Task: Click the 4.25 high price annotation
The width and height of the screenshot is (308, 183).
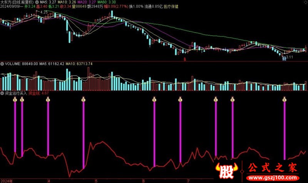Action: (44, 12)
